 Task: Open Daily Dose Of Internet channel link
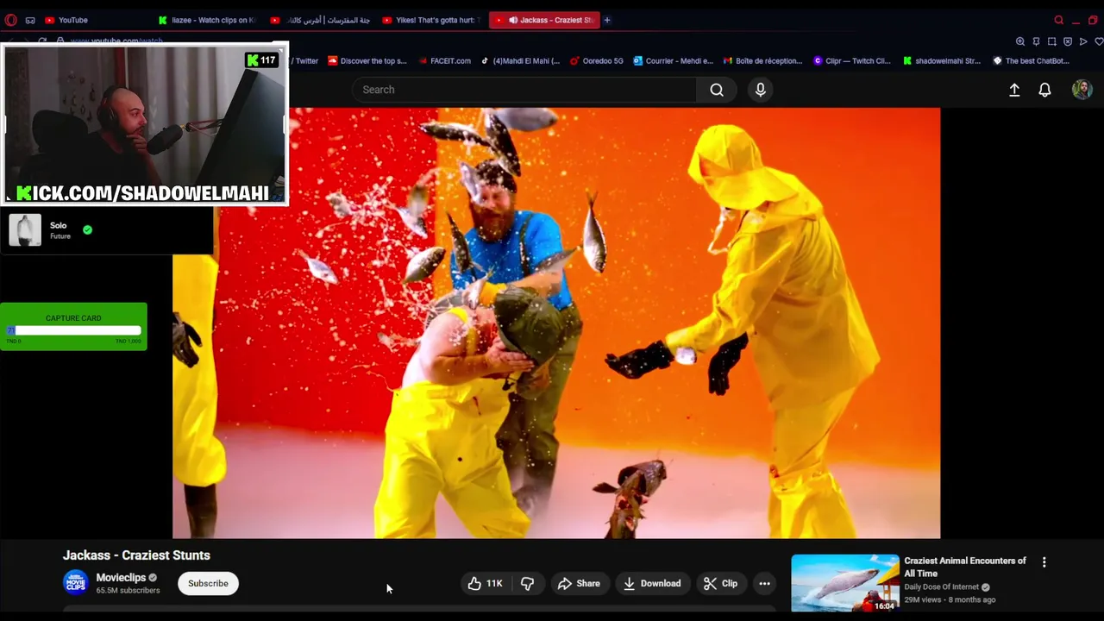click(x=941, y=587)
